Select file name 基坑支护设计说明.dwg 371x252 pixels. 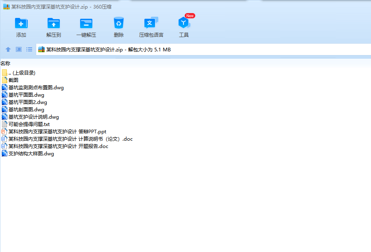pos(34,117)
